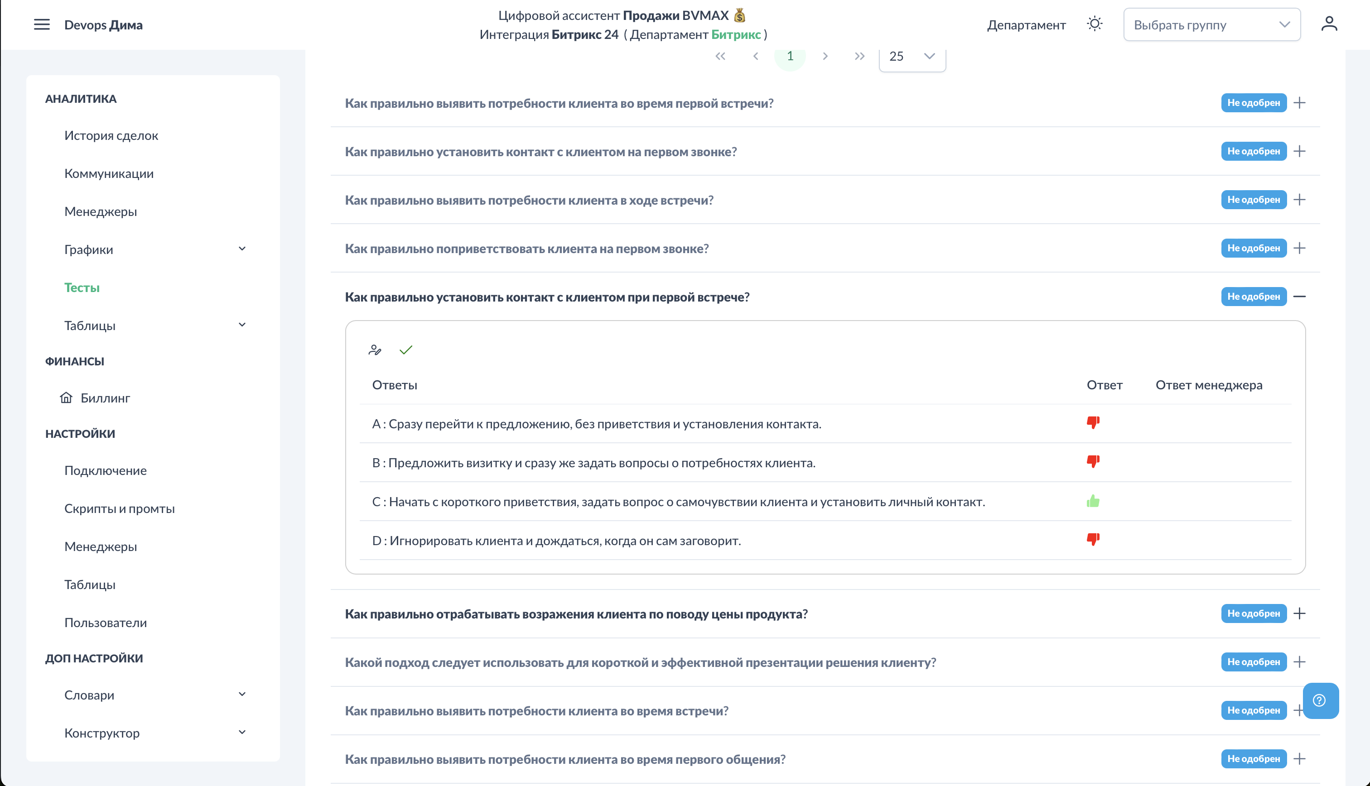Click thumbs down for answer A

[x=1093, y=423]
